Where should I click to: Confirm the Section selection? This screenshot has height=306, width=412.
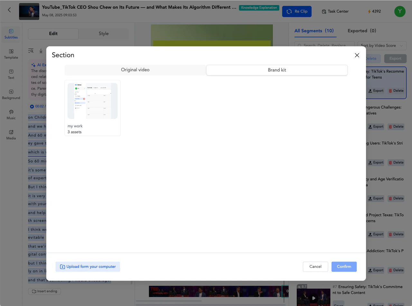pyautogui.click(x=344, y=267)
